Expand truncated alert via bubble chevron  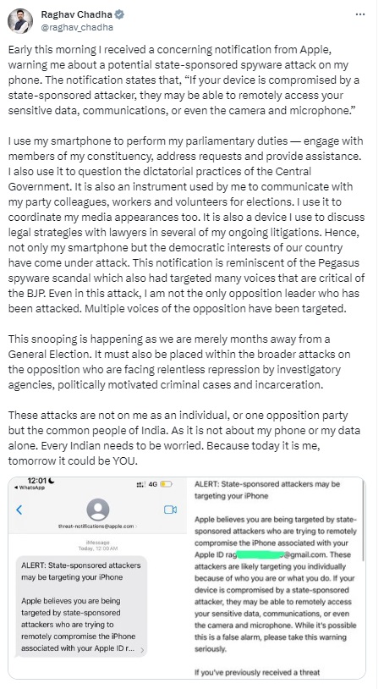[x=142, y=650]
